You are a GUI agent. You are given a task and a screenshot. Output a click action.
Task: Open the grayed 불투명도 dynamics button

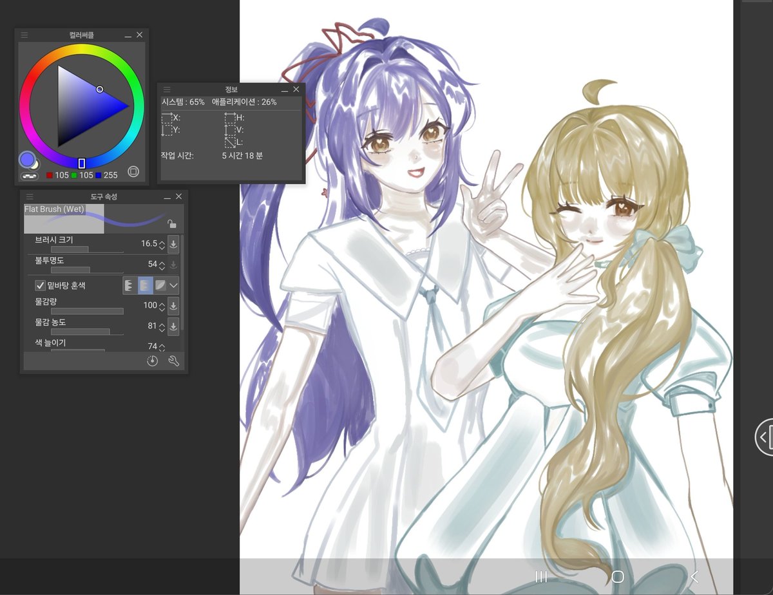[173, 265]
